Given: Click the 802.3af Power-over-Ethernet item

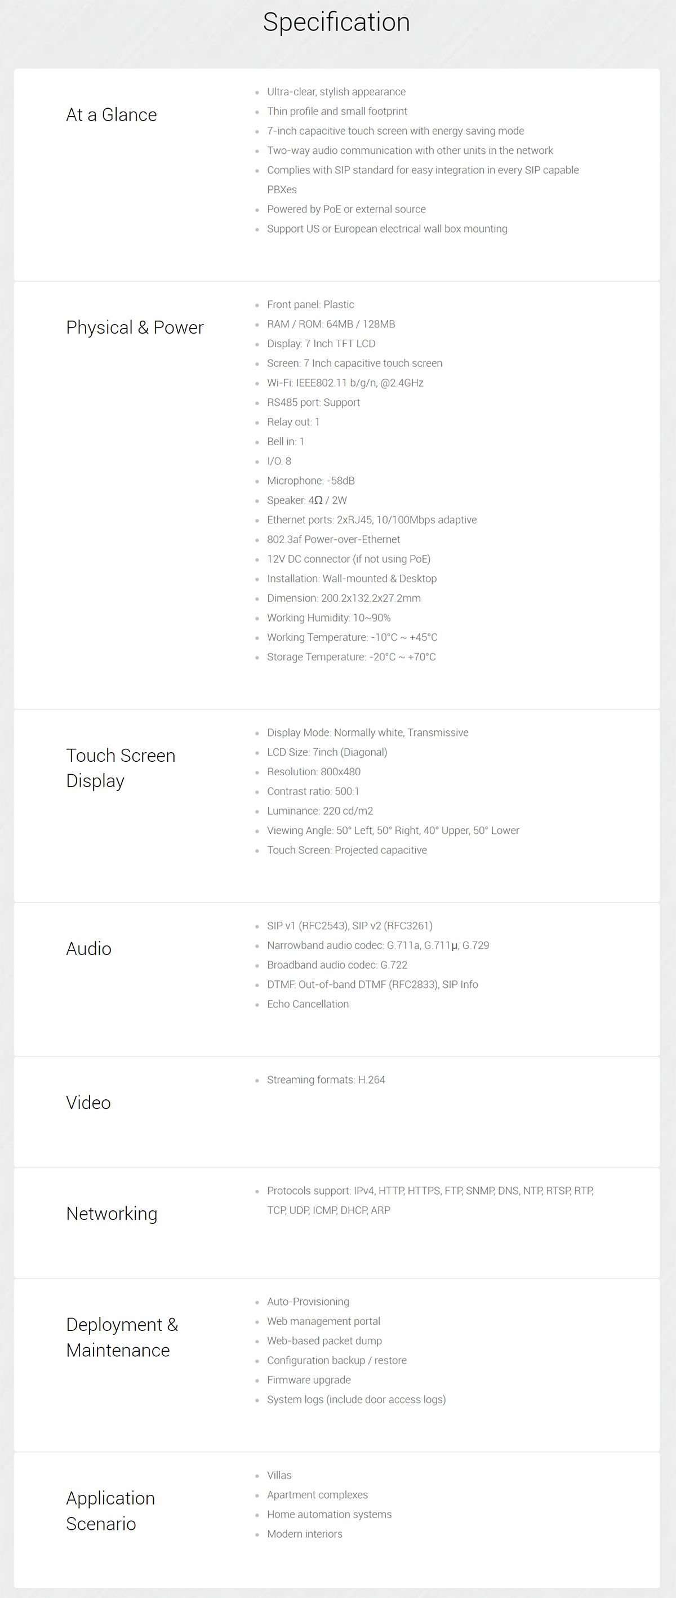Looking at the screenshot, I should [x=333, y=539].
